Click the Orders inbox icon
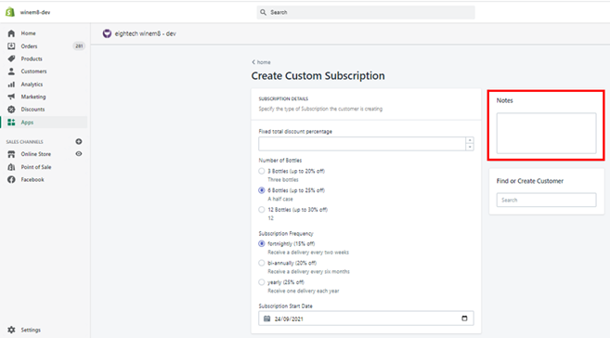 tap(11, 45)
